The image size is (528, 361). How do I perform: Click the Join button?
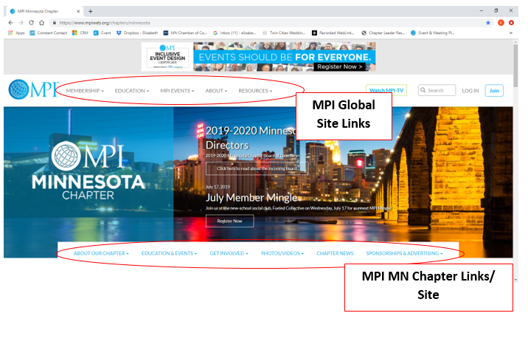pyautogui.click(x=494, y=90)
